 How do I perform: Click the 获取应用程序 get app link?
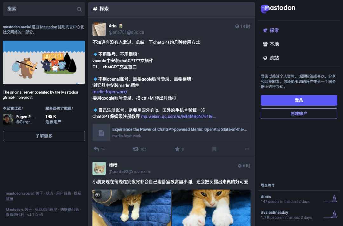[x=46, y=210]
